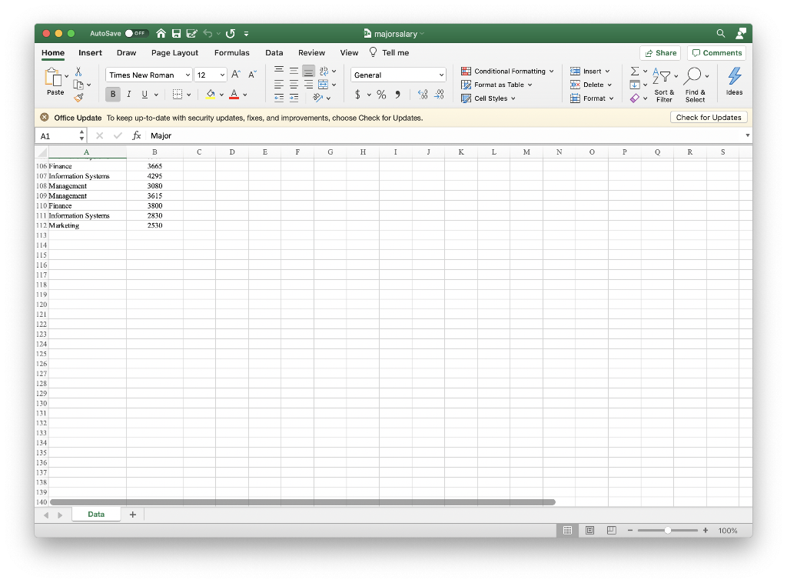The width and height of the screenshot is (787, 583).
Task: Decrease font size with smaller A icon
Action: (x=252, y=75)
